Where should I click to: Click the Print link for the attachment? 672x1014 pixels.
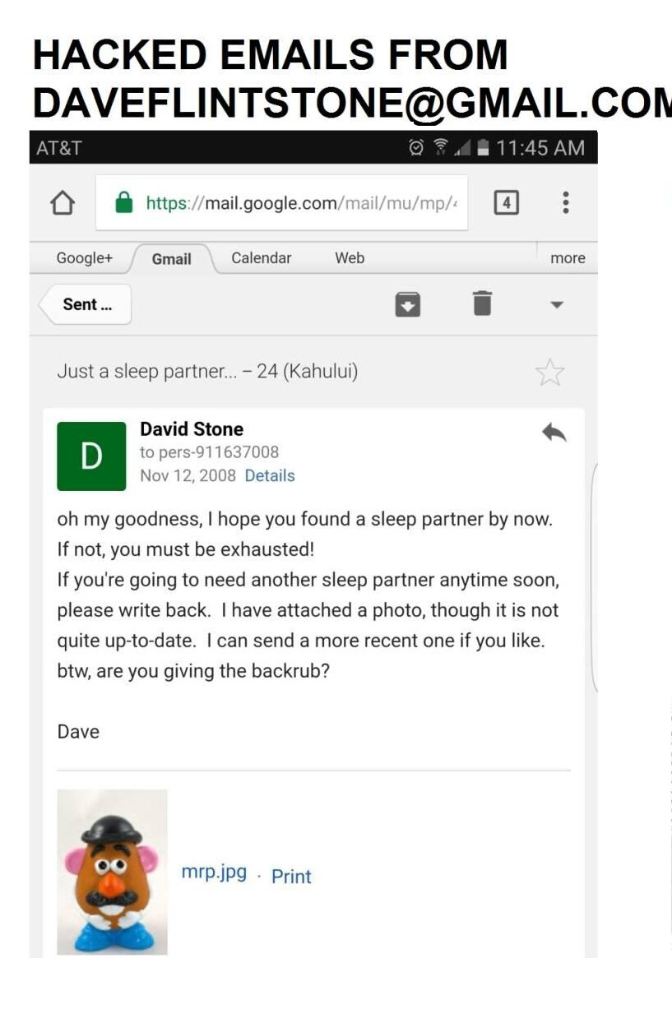coord(291,877)
